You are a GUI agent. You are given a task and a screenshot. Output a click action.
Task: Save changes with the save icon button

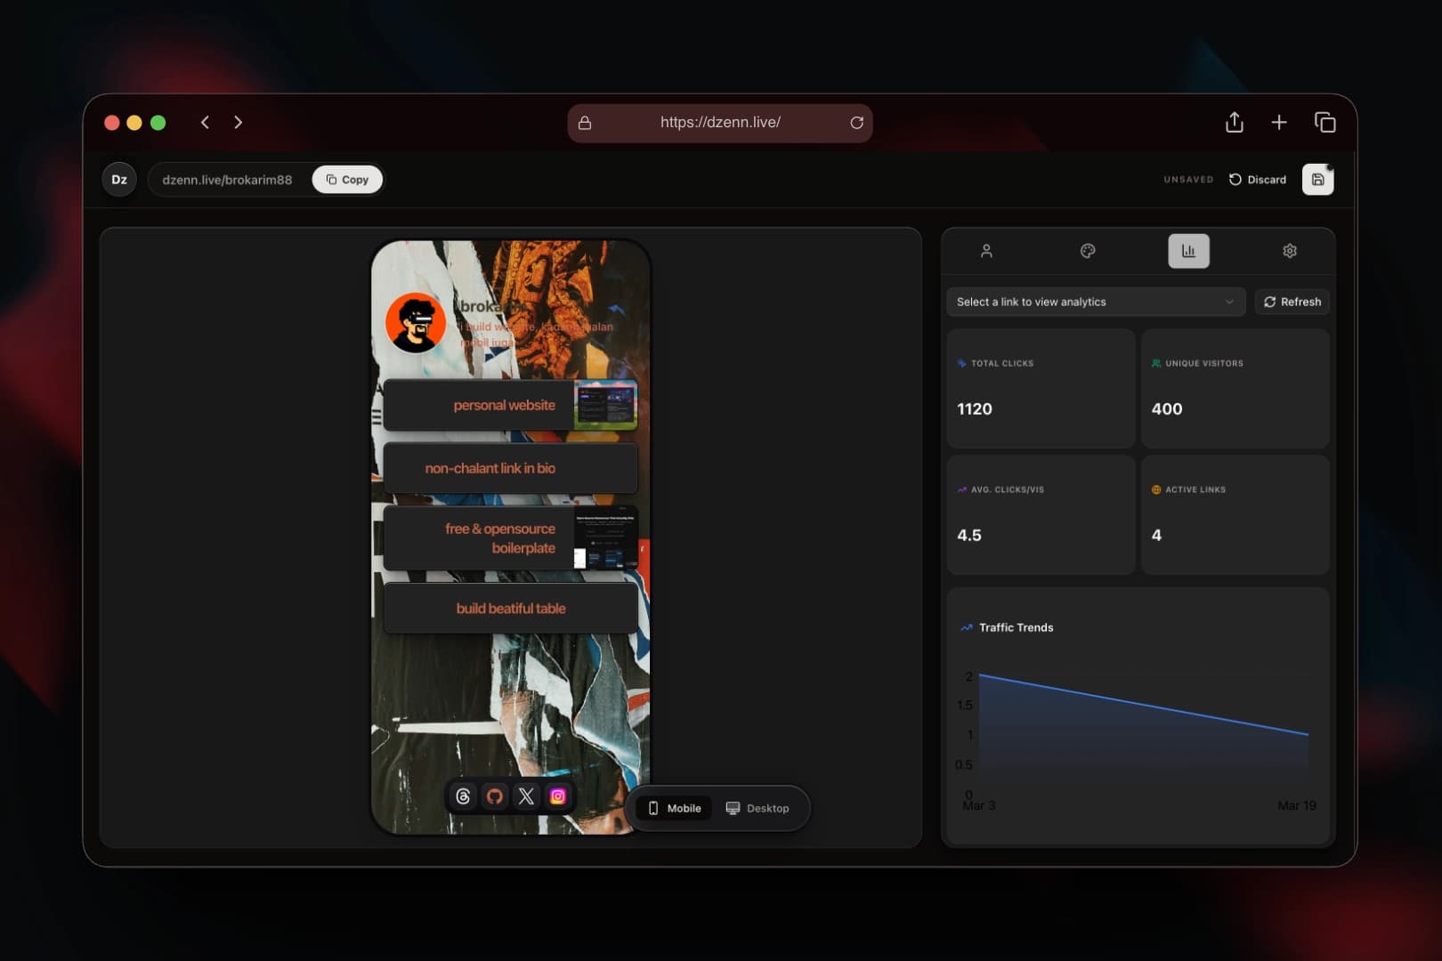click(x=1317, y=180)
